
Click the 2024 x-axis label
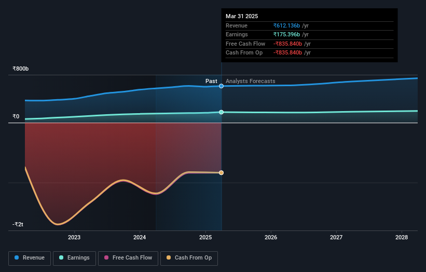pos(140,237)
